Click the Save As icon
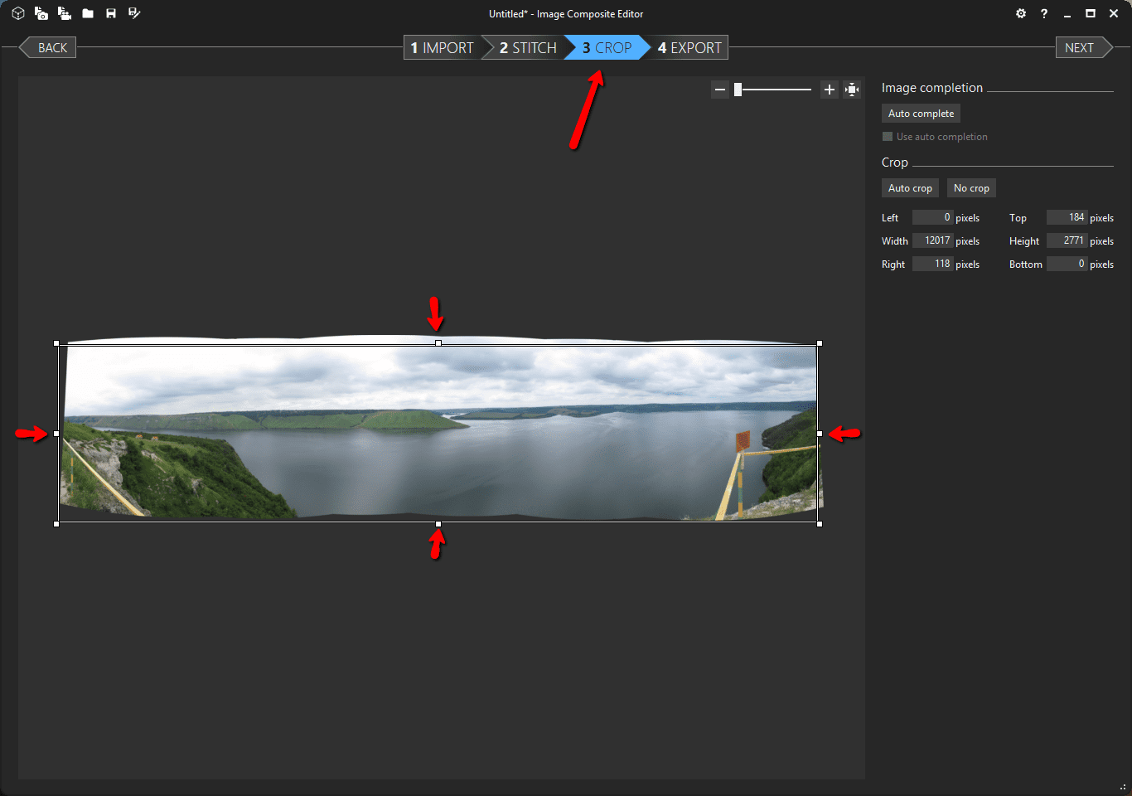 tap(134, 13)
